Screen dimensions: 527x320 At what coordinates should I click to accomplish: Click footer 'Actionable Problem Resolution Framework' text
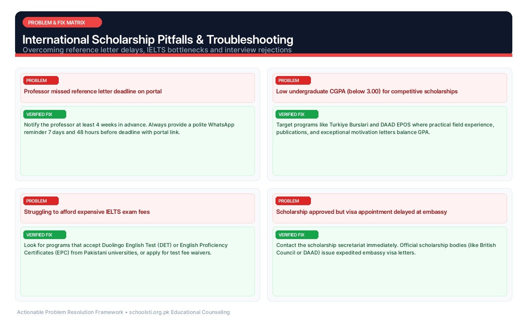123,312
